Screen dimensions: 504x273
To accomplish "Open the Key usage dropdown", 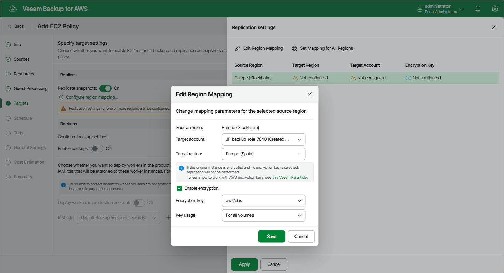I will (x=263, y=215).
